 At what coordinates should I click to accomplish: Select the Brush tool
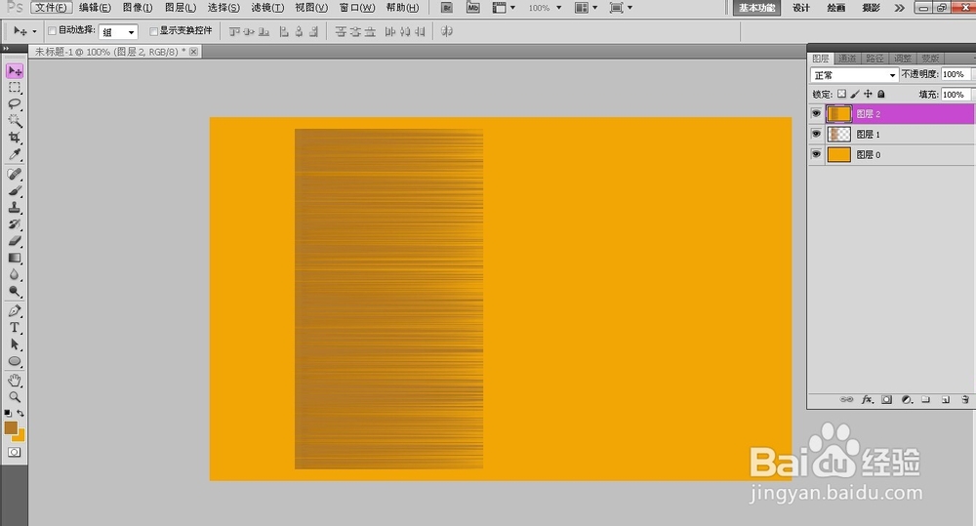pos(15,191)
